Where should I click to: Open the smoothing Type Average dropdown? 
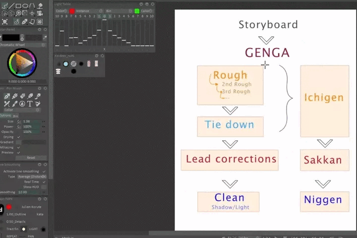pos(33,177)
